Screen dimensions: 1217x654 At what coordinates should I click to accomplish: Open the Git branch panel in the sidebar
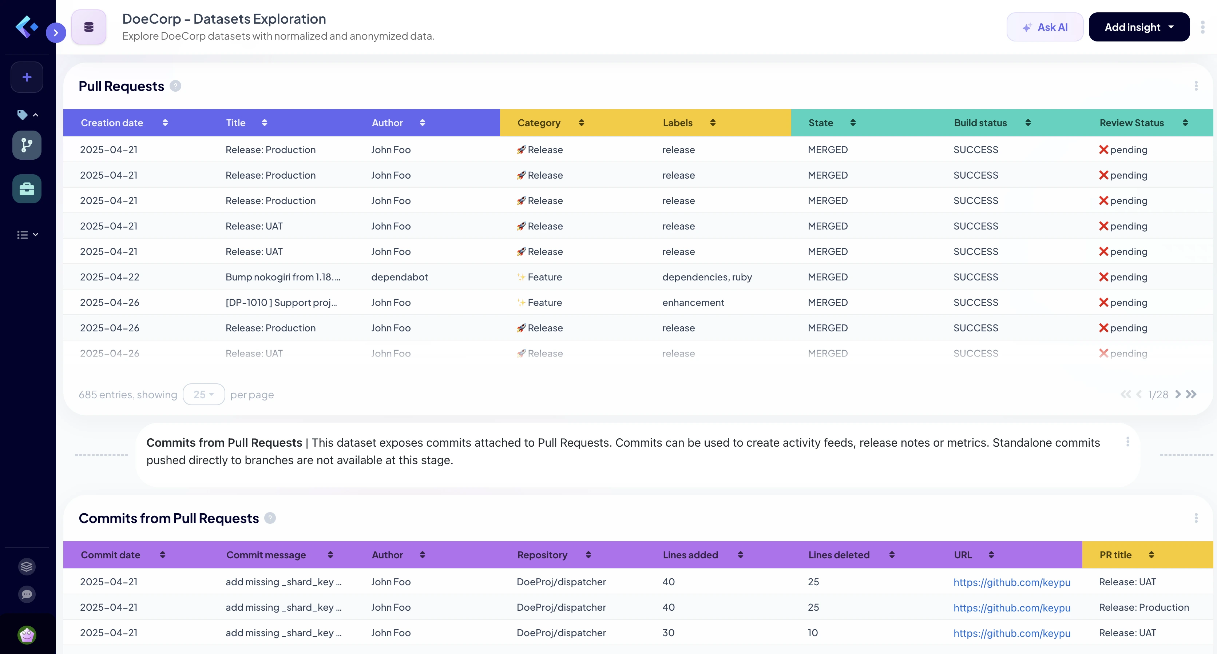coord(27,145)
